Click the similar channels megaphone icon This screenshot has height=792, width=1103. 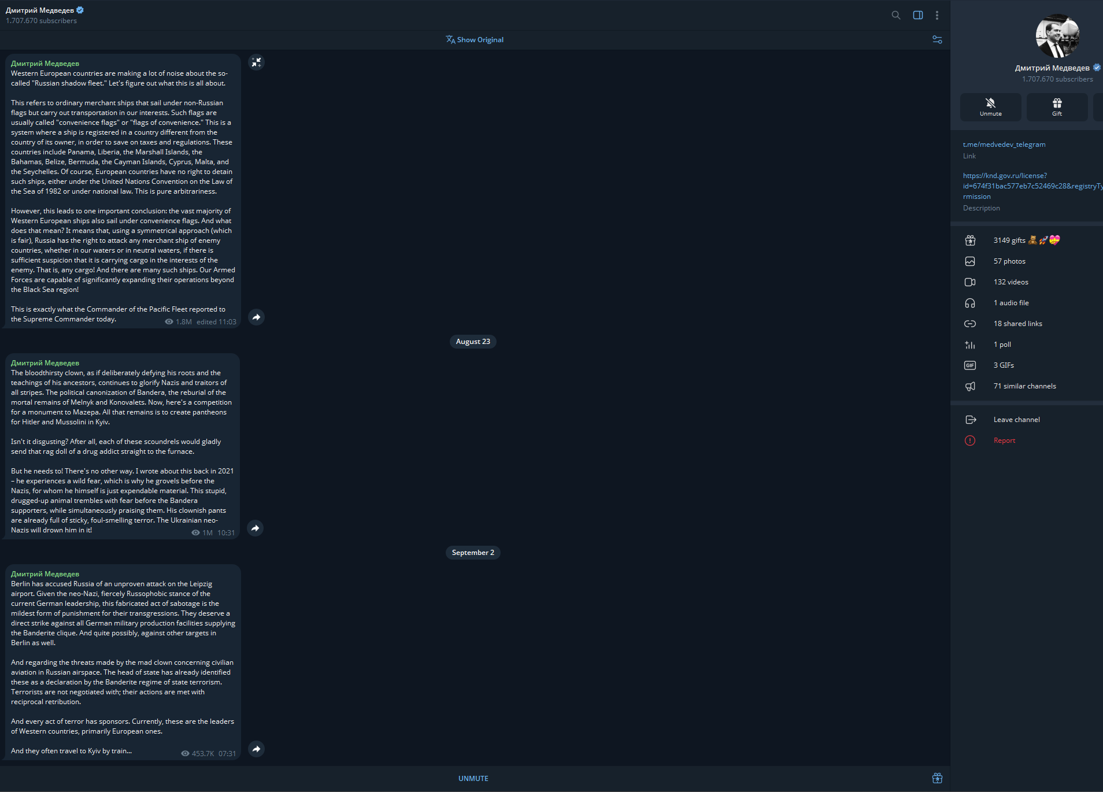tap(970, 386)
